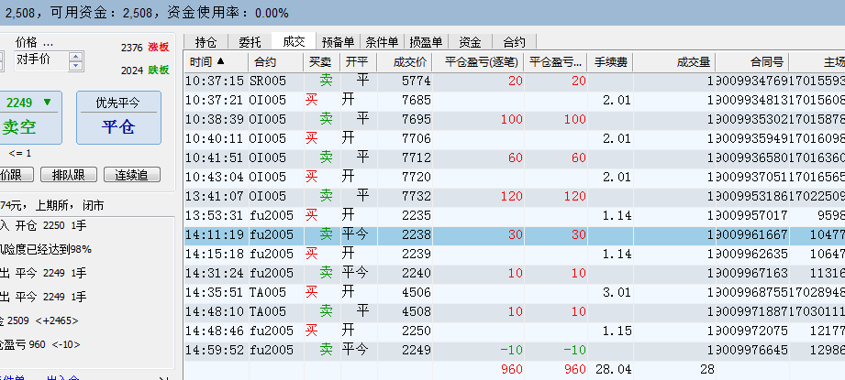This screenshot has height=380, width=845.
Task: Click the price stepper up arrow
Action: (x=76, y=56)
